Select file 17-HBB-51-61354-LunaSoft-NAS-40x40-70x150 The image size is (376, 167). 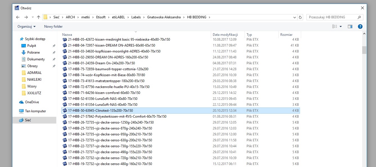[x=181, y=105]
